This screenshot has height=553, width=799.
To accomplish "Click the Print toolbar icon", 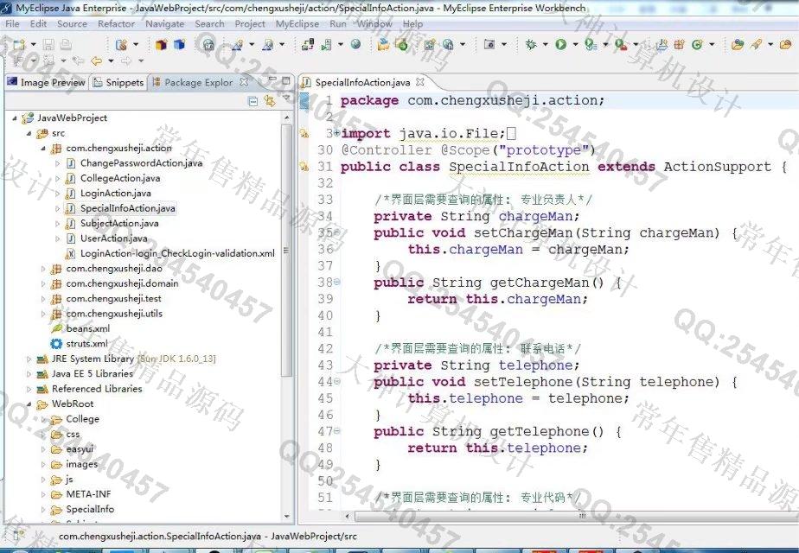I will pos(66,45).
